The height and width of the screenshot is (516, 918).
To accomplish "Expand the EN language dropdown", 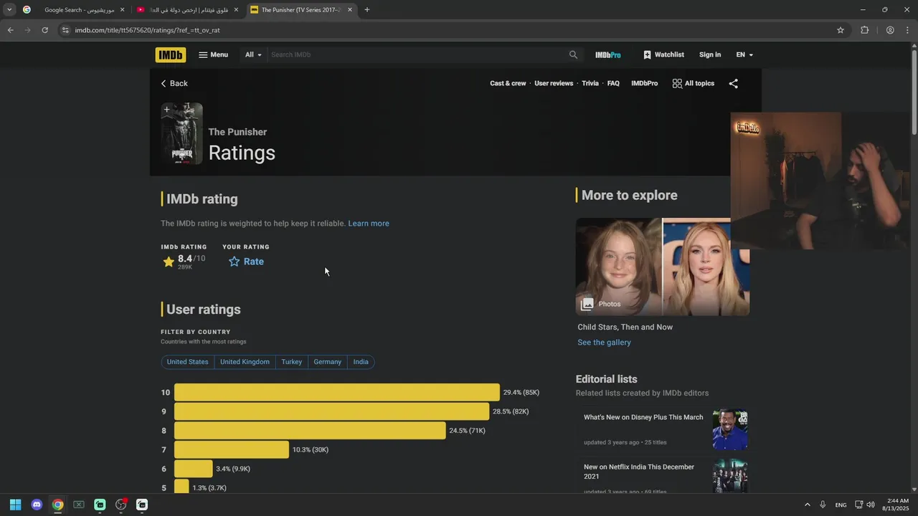I will click(744, 54).
